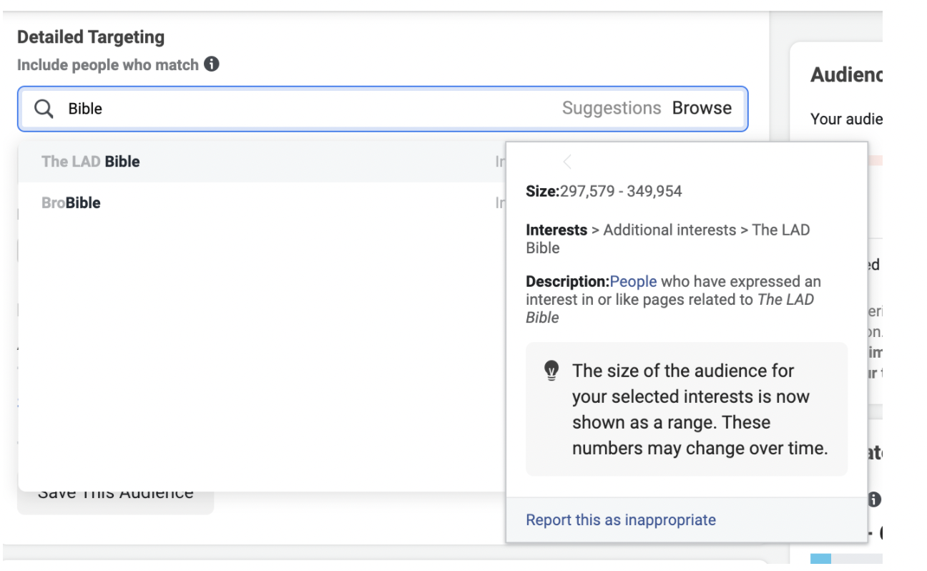This screenshot has width=927, height=571.
Task: Click Report this as inappropriate
Action: pos(621,520)
